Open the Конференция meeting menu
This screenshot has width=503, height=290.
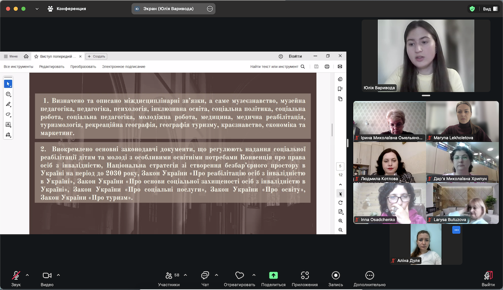(67, 9)
